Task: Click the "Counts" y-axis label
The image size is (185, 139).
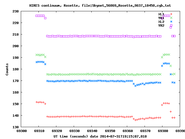Action: tap(7, 69)
